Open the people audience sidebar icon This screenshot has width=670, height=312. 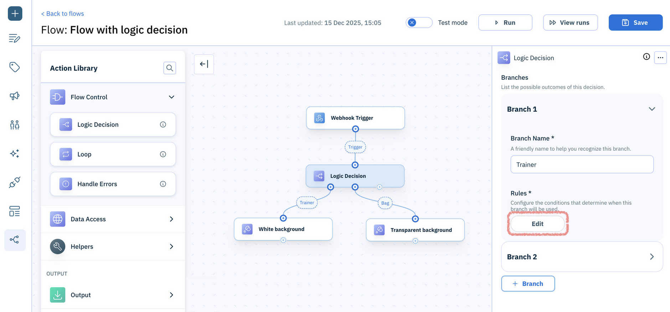[15, 125]
